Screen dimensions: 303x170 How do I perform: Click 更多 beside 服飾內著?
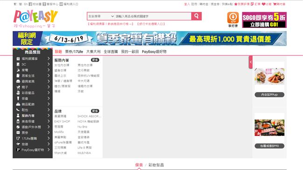click(x=95, y=60)
